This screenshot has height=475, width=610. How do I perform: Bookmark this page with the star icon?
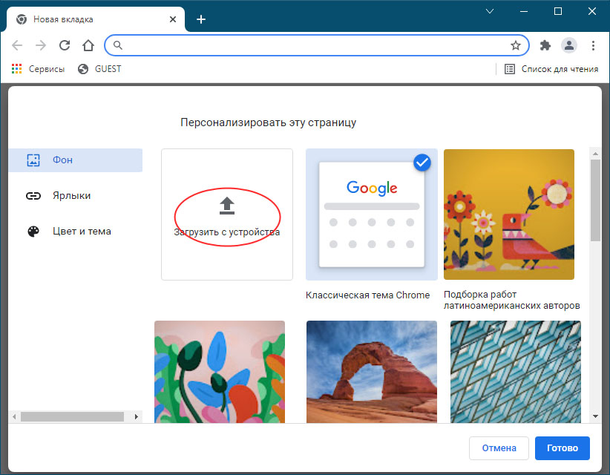point(516,45)
